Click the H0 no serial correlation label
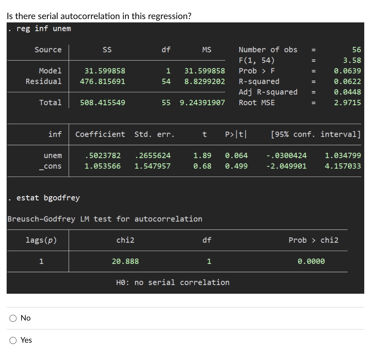The image size is (372, 359). click(173, 282)
